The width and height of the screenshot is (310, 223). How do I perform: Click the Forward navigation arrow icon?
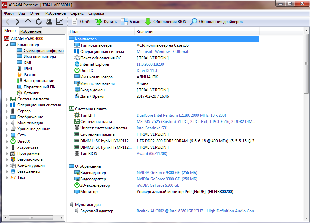pos(18,22)
